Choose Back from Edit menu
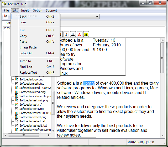Viewport: 168px width, 147px height. tap(35, 17)
